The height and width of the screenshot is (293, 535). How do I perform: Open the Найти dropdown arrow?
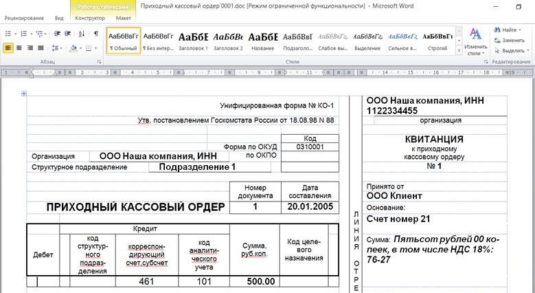(520, 30)
